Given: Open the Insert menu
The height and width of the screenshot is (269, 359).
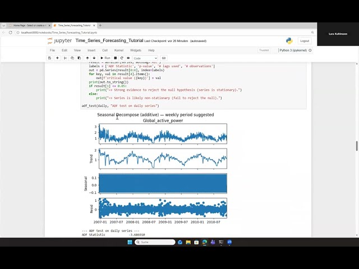Looking at the screenshot, I should 91,50.
